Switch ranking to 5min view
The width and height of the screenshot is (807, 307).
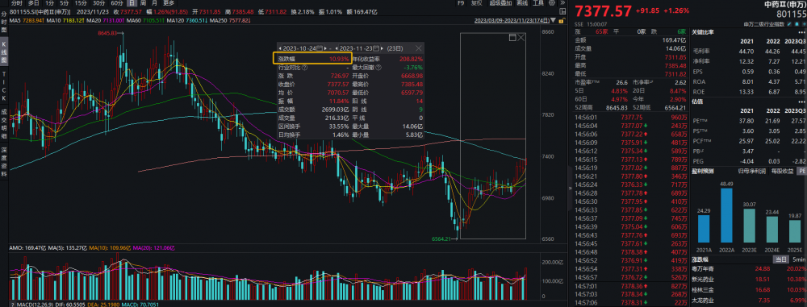coord(798,259)
